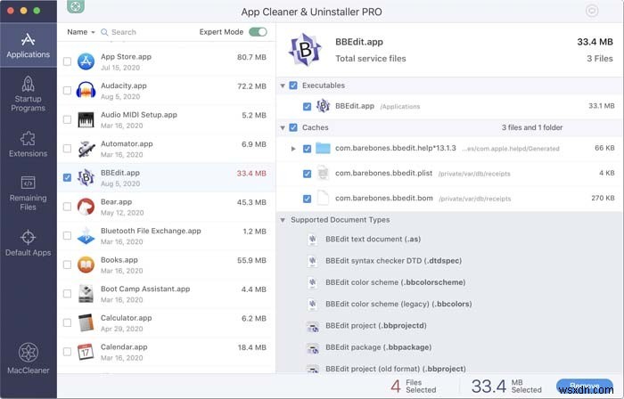Select BBEdit color scheme (legacy) (.bbcolors) entry
624x399 pixels.
click(x=398, y=304)
